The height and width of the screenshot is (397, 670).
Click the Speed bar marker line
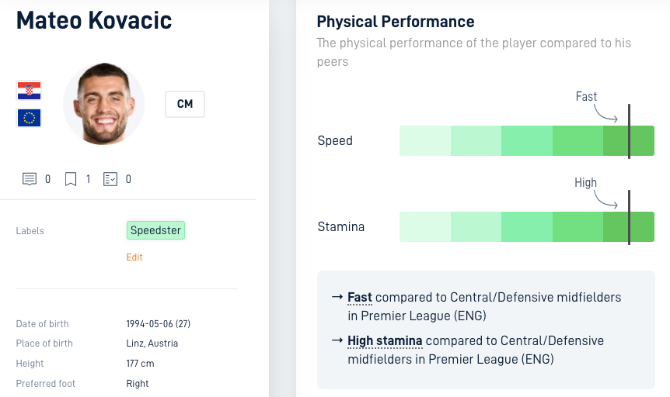(x=629, y=131)
